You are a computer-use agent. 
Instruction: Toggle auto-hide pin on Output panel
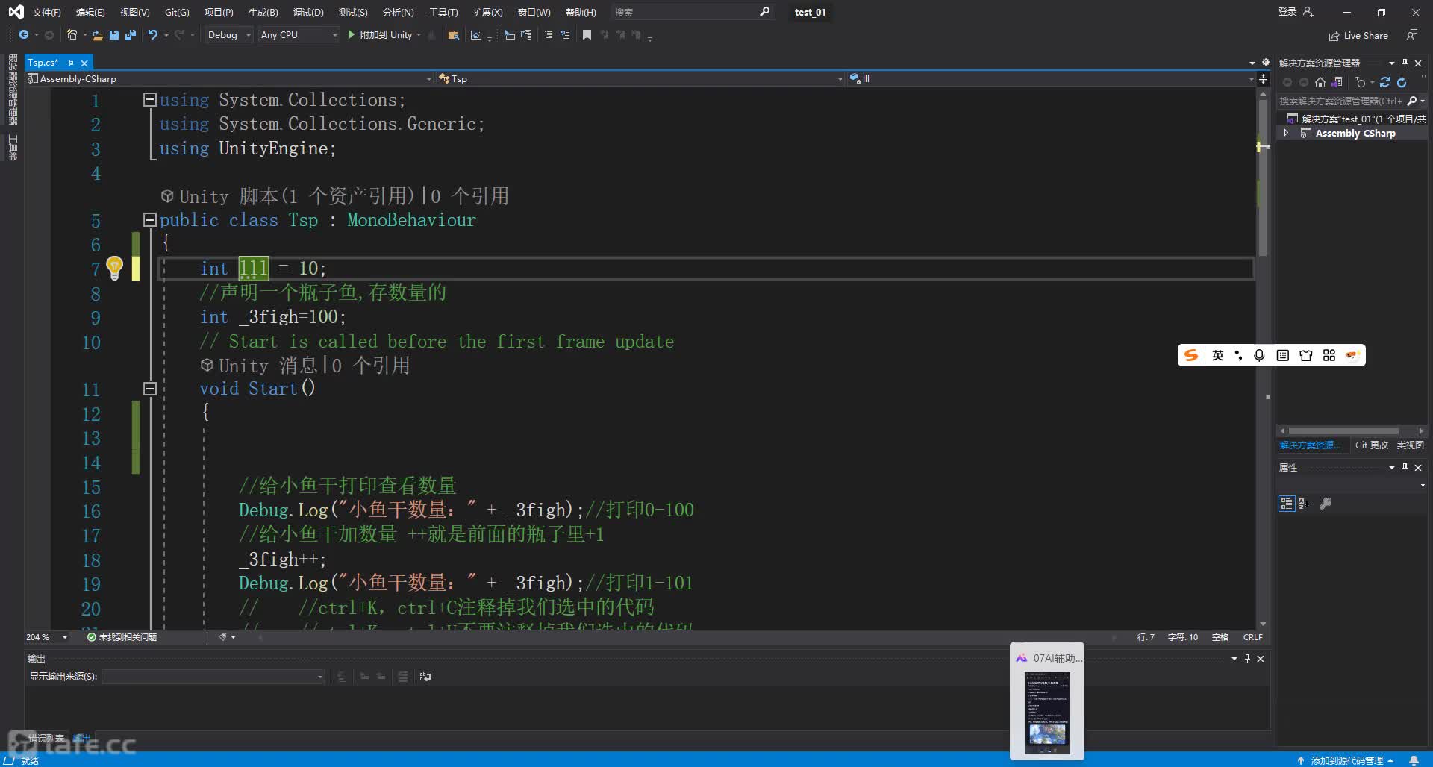click(x=1247, y=658)
